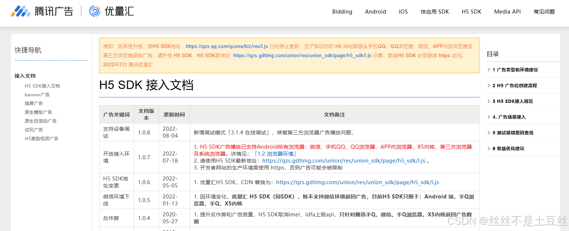
Task: Click the 广告关键词 column header
Action: pyautogui.click(x=117, y=115)
